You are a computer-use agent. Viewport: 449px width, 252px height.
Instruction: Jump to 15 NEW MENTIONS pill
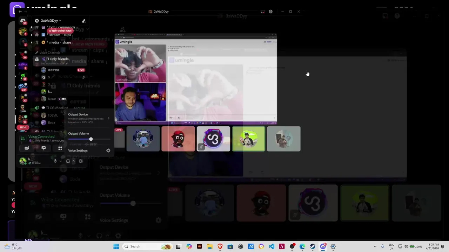coord(60,31)
